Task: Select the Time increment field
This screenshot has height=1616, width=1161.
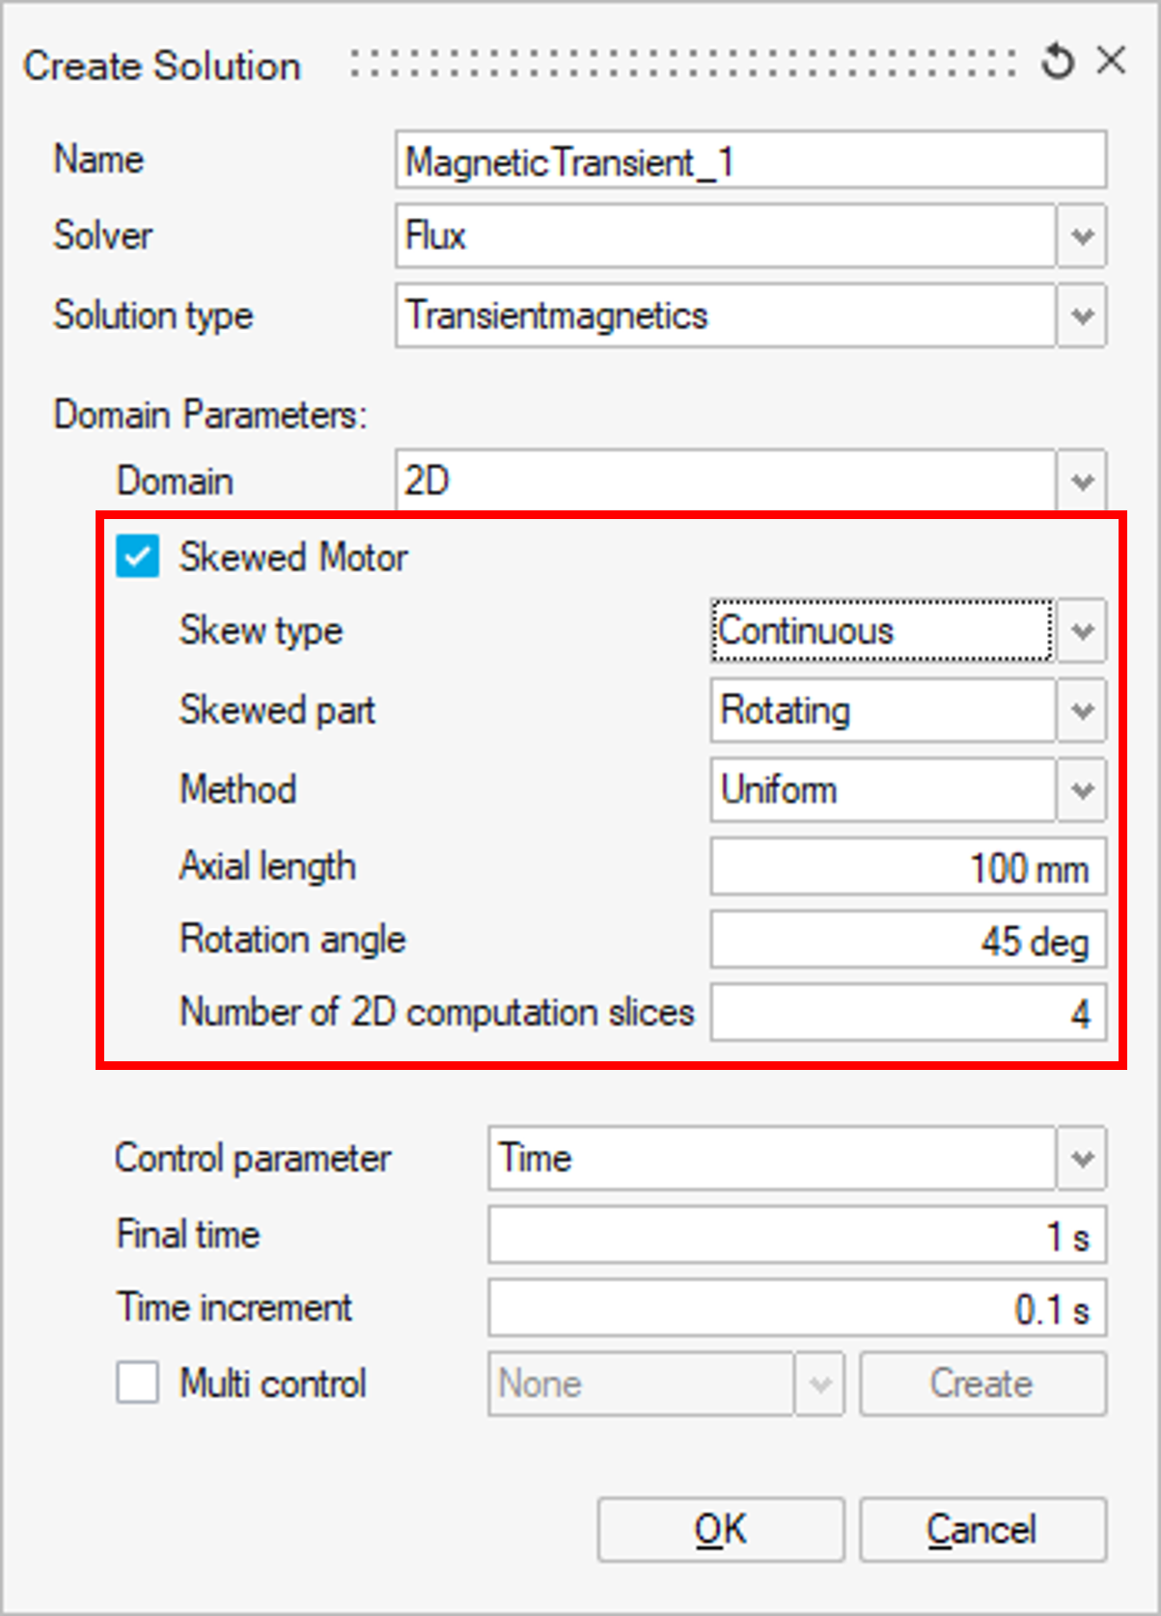Action: click(796, 1309)
